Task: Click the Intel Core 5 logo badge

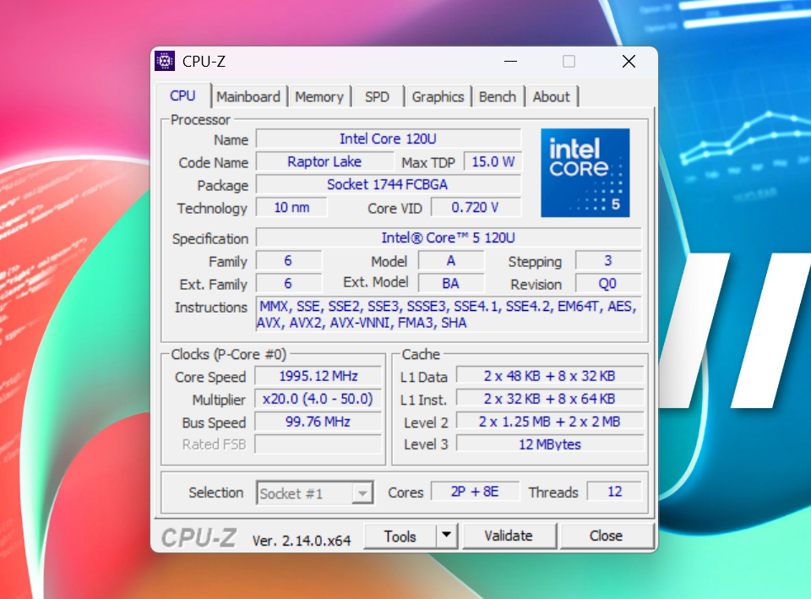Action: [585, 172]
